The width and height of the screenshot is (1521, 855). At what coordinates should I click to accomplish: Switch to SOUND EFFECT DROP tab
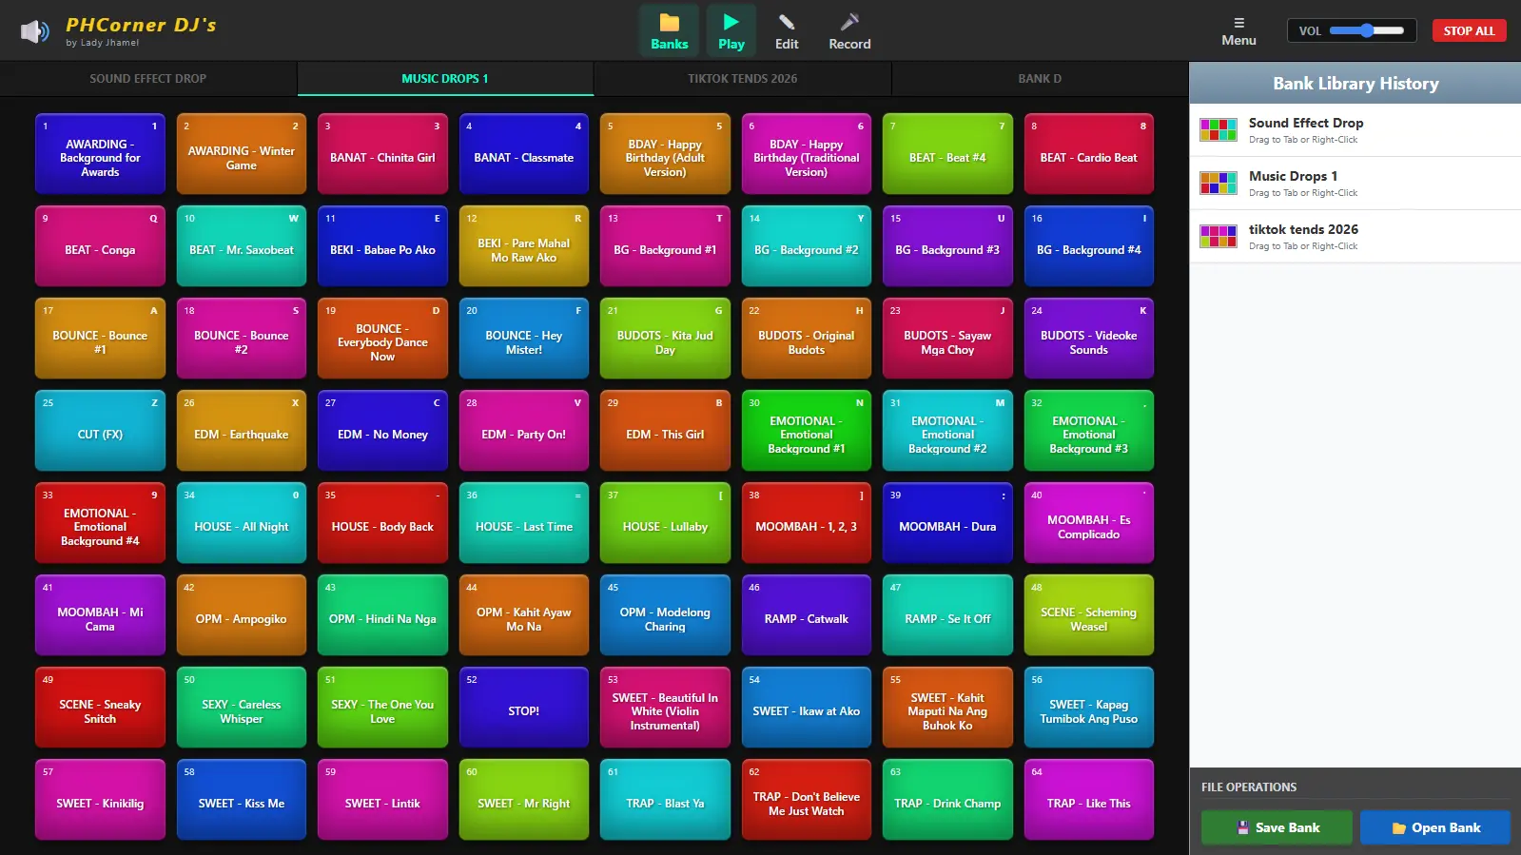pyautogui.click(x=148, y=79)
